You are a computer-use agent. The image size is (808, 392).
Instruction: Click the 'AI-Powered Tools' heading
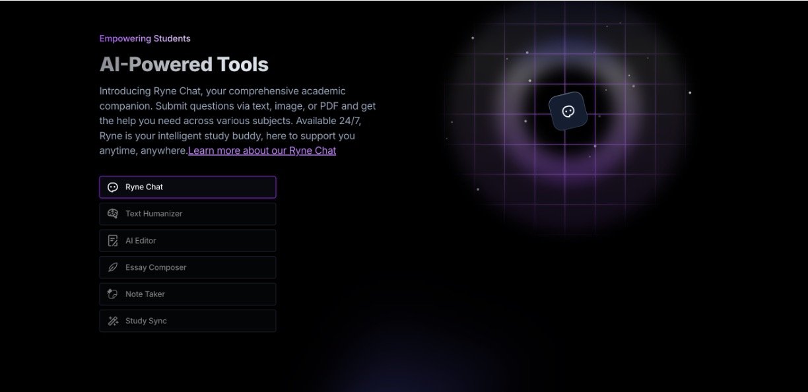click(184, 65)
